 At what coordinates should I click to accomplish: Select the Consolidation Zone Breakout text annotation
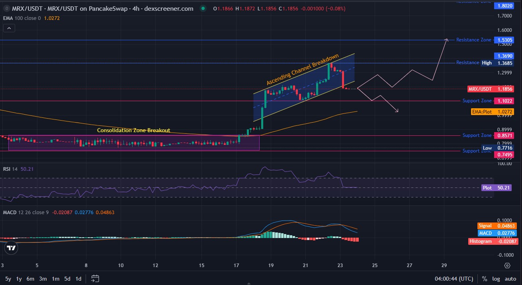[134, 130]
